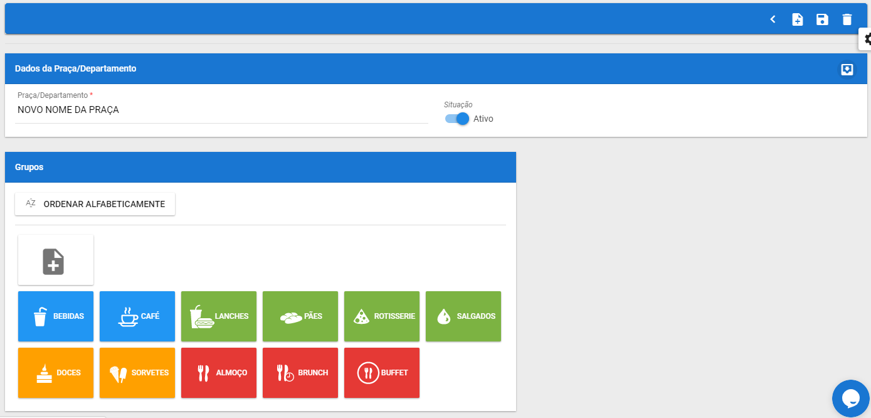Click the add new group tile

(55, 260)
